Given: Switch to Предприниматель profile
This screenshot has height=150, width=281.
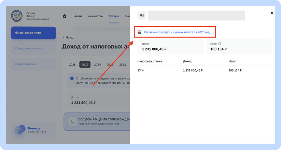Looking at the screenshot, I should (33, 49).
